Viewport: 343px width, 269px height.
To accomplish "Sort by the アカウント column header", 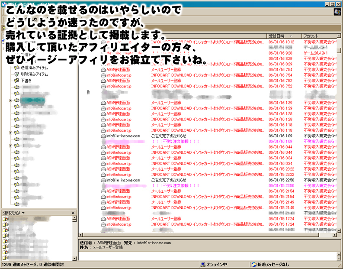I will [x=319, y=36].
